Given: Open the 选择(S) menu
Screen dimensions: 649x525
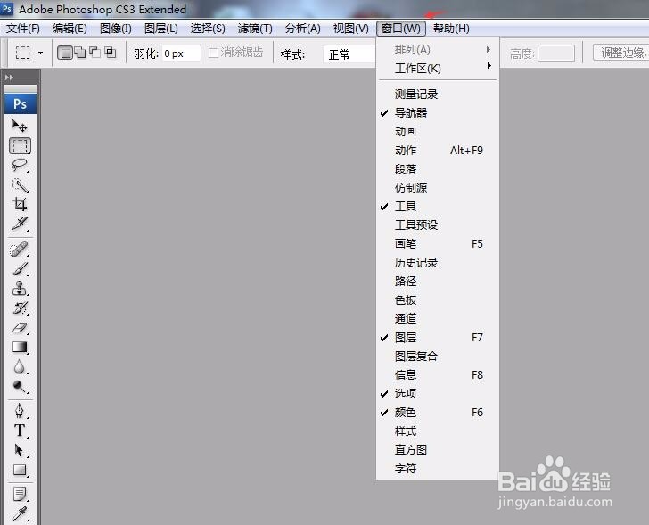Looking at the screenshot, I should tap(208, 29).
